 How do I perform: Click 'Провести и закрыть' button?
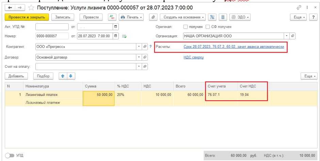point(27,17)
